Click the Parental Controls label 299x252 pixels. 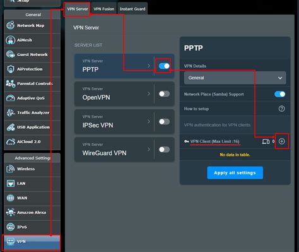(x=35, y=83)
